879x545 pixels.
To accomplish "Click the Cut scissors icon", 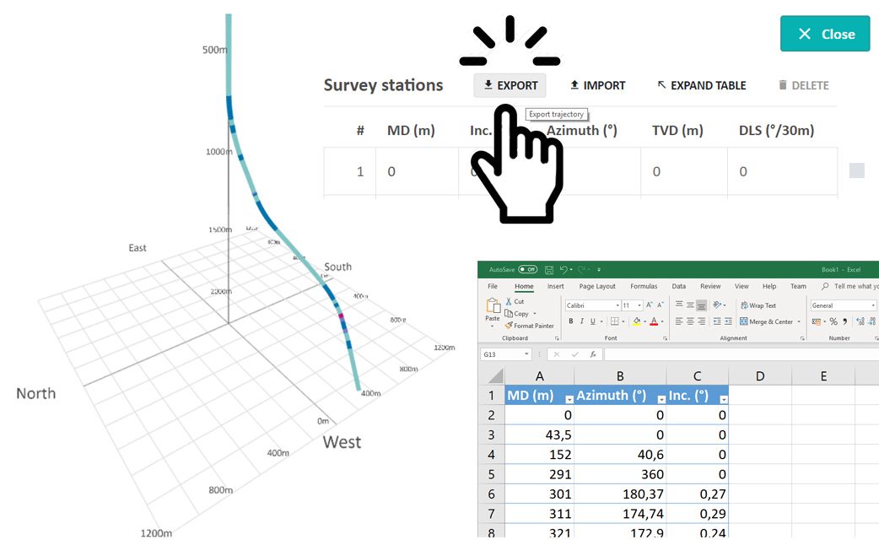I will pyautogui.click(x=510, y=300).
